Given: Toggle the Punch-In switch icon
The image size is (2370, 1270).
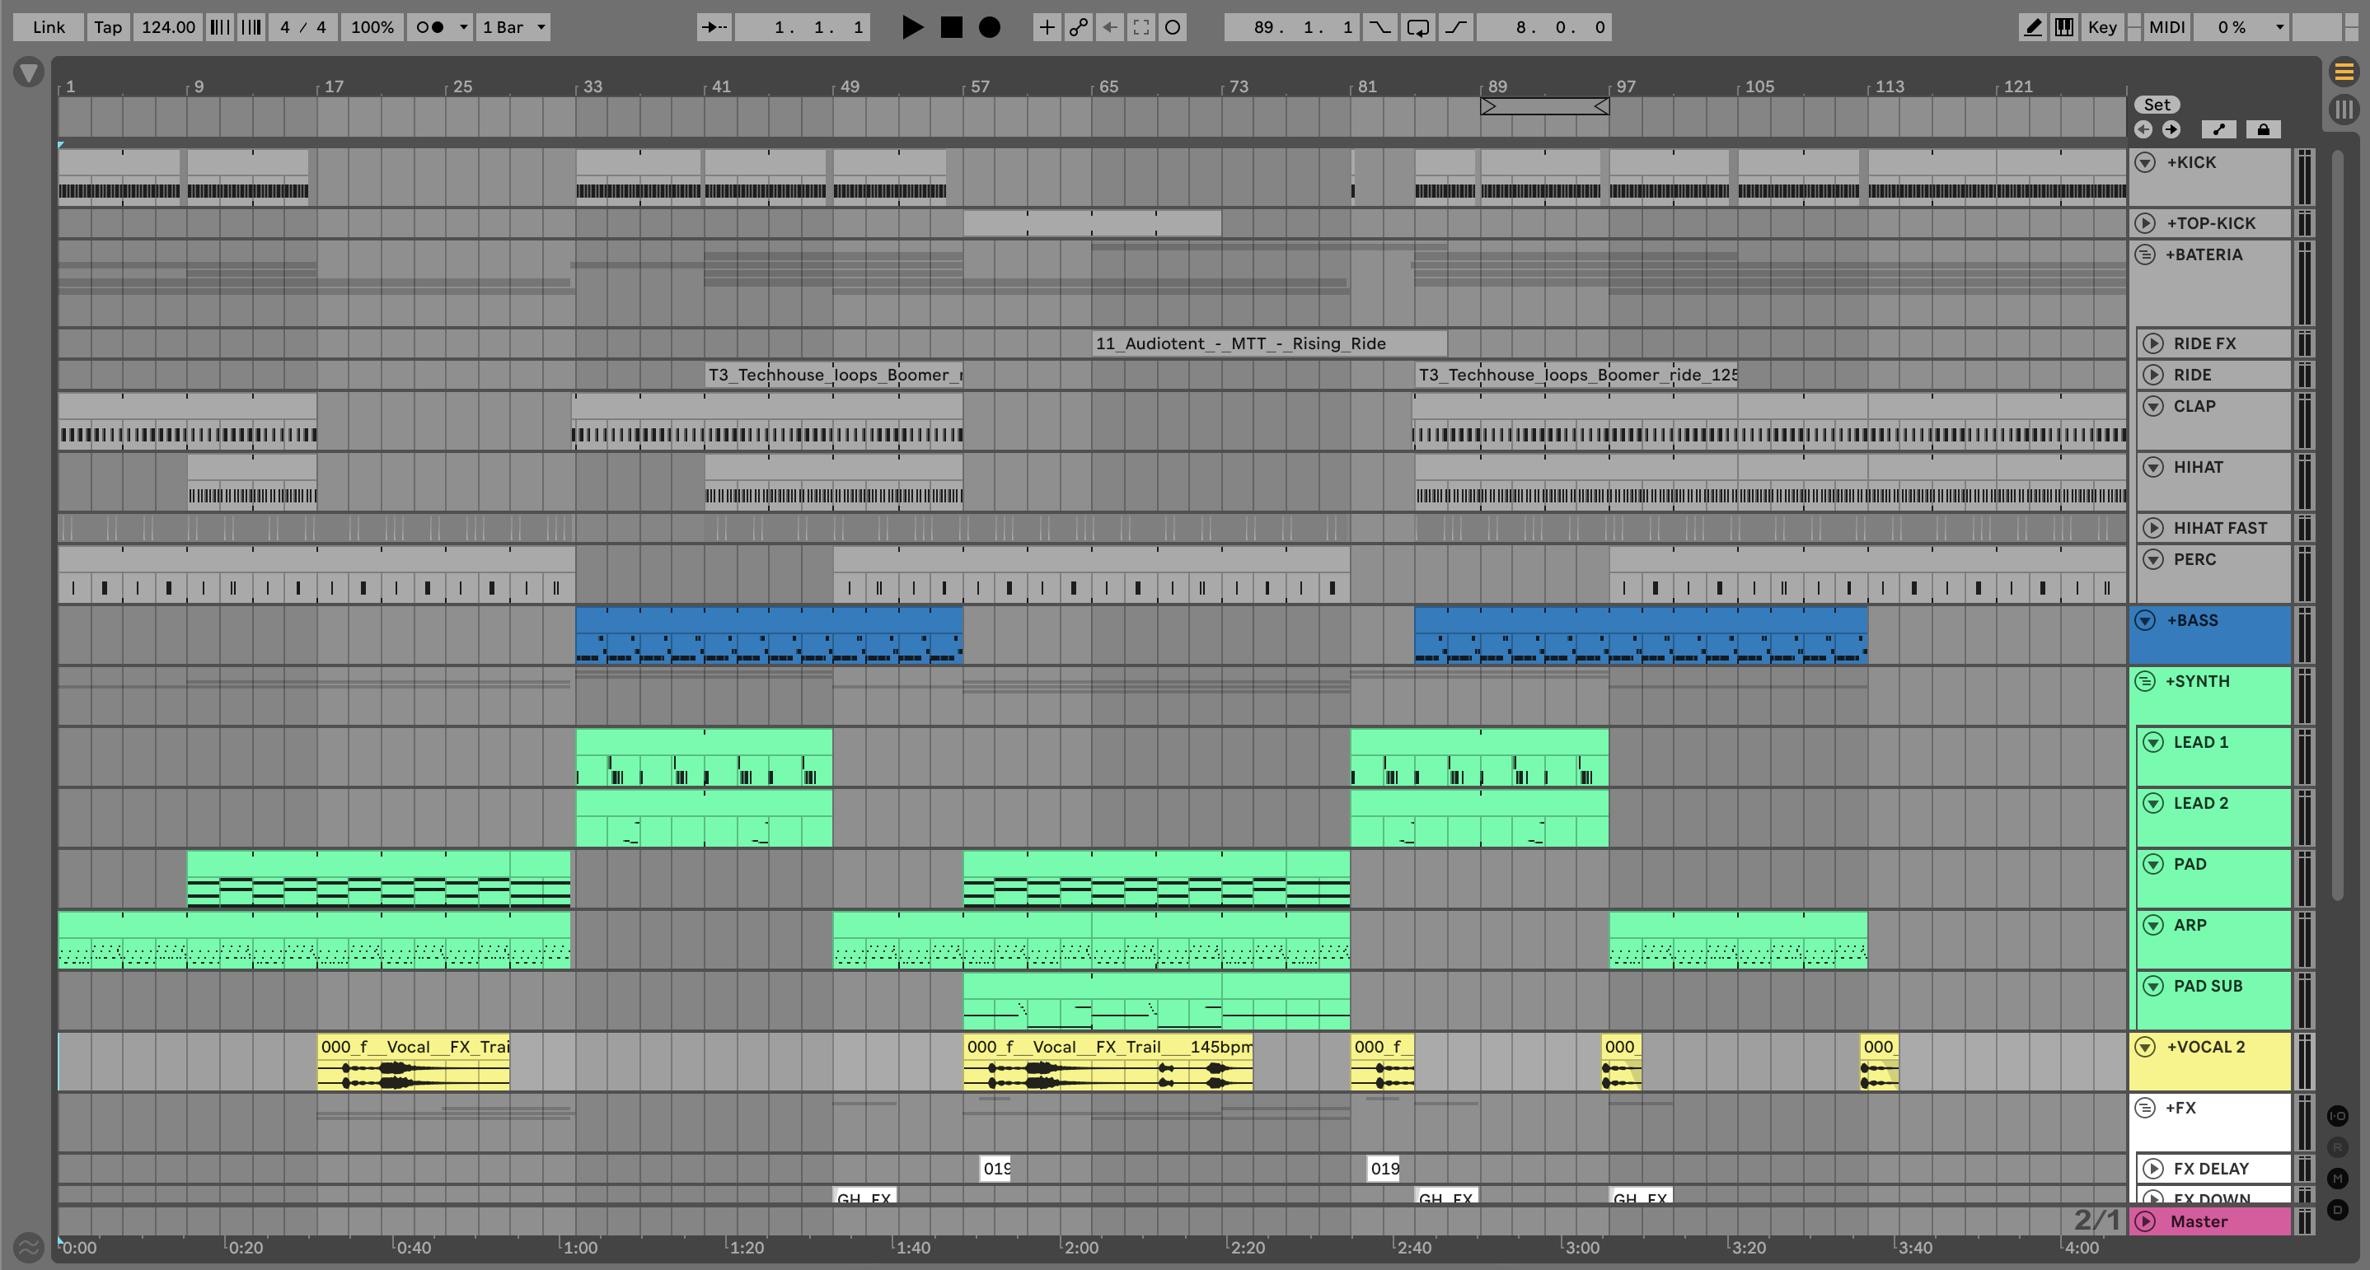Looking at the screenshot, I should click(x=1379, y=27).
